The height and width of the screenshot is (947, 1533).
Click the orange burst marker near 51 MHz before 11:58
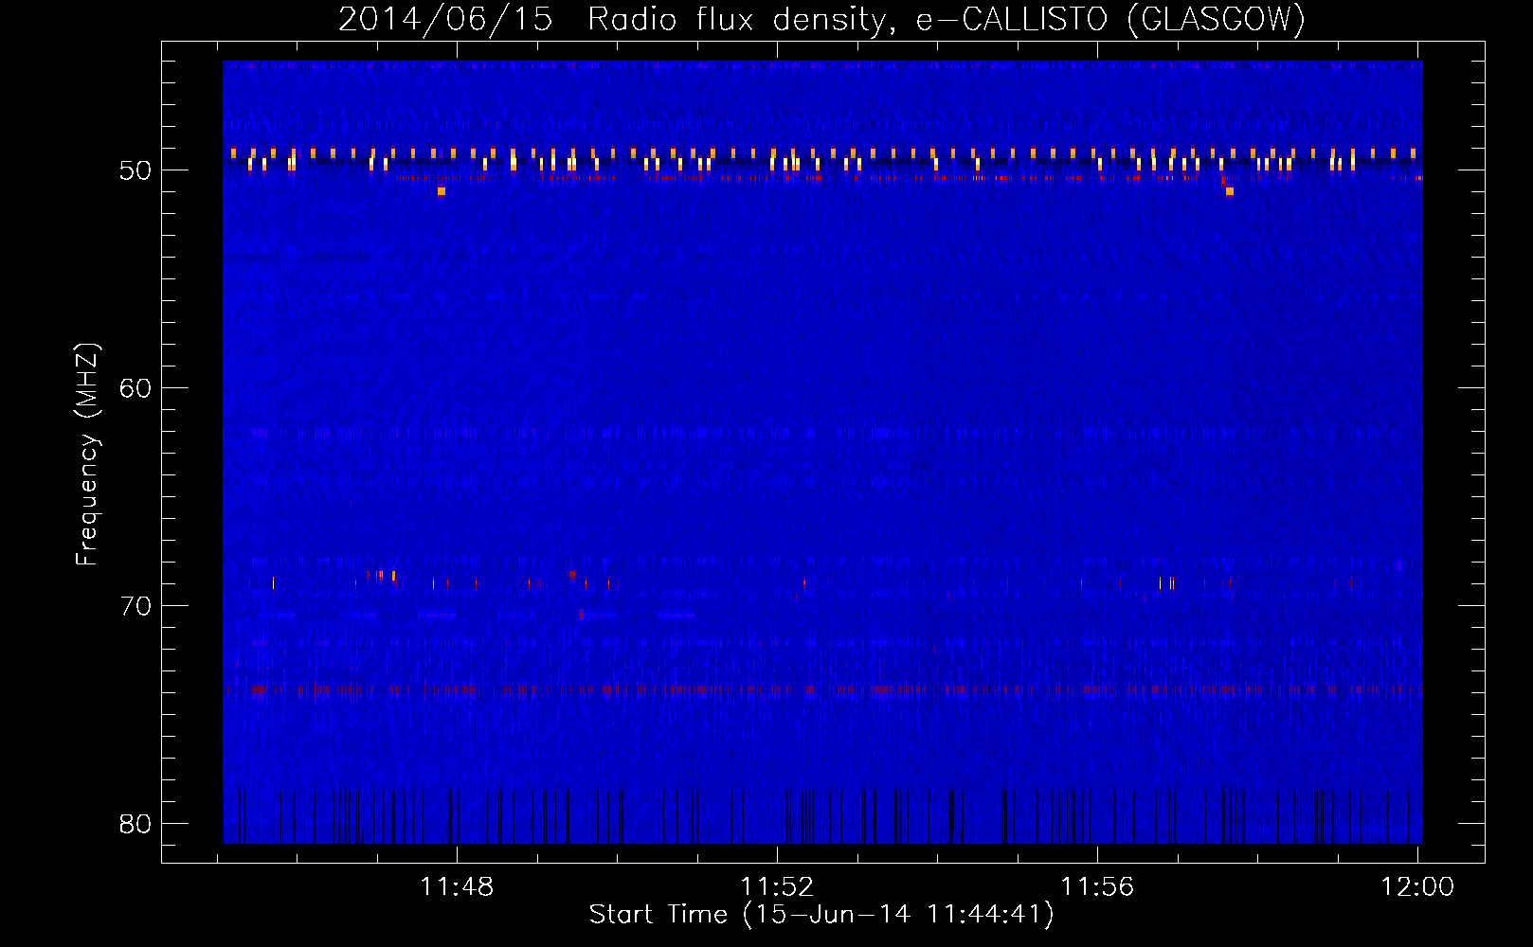1230,191
